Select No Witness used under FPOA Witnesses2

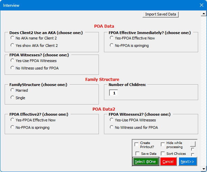112,127
